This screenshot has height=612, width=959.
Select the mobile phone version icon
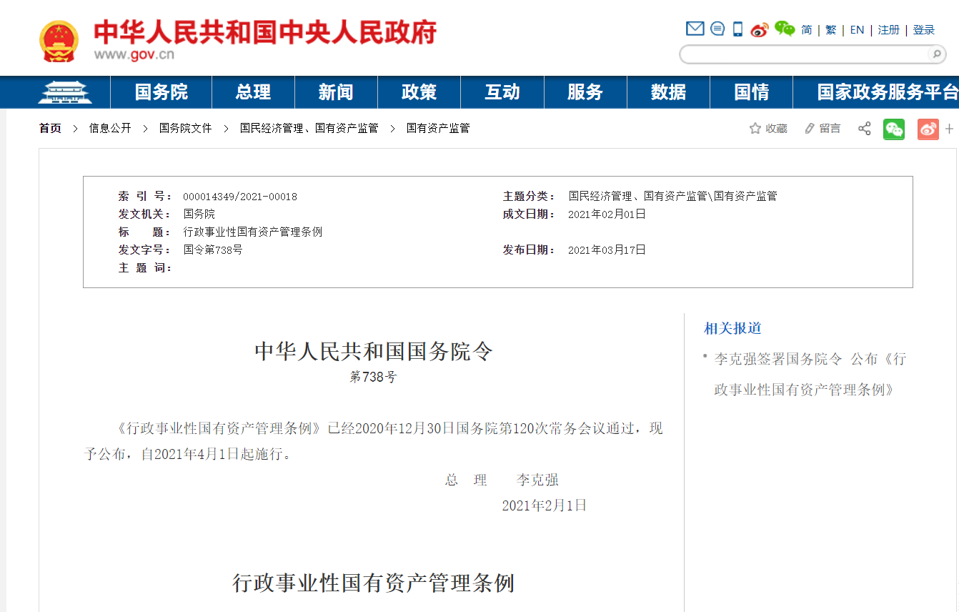coord(737,29)
